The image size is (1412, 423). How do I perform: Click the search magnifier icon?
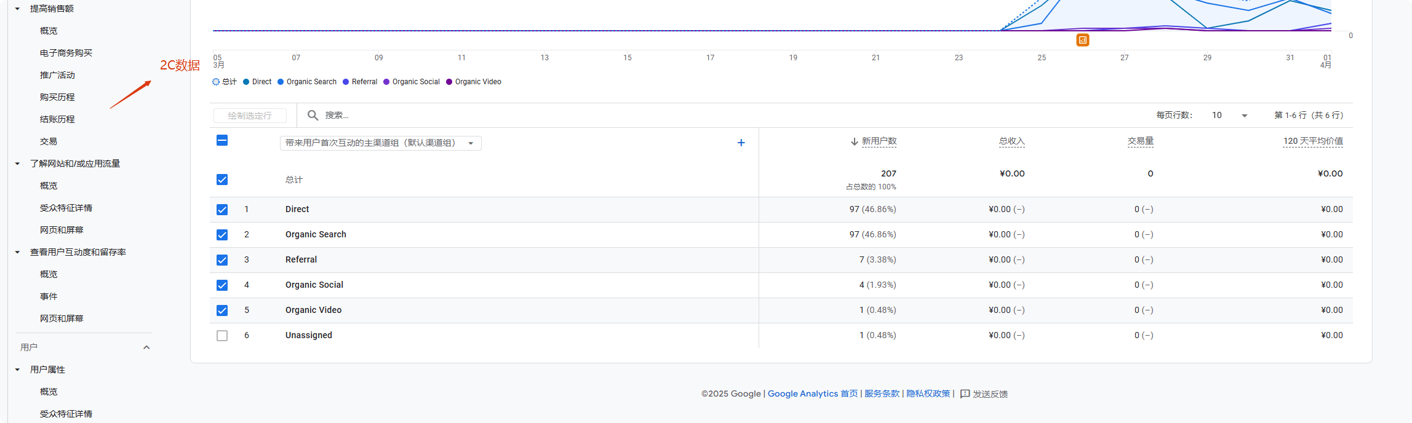pyautogui.click(x=313, y=115)
